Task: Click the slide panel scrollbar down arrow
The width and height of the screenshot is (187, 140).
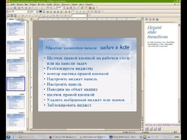Action: [28, 129]
